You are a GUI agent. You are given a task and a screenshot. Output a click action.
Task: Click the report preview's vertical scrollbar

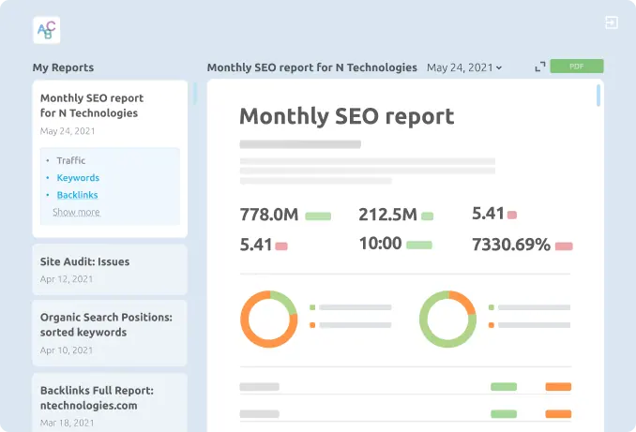(x=598, y=96)
